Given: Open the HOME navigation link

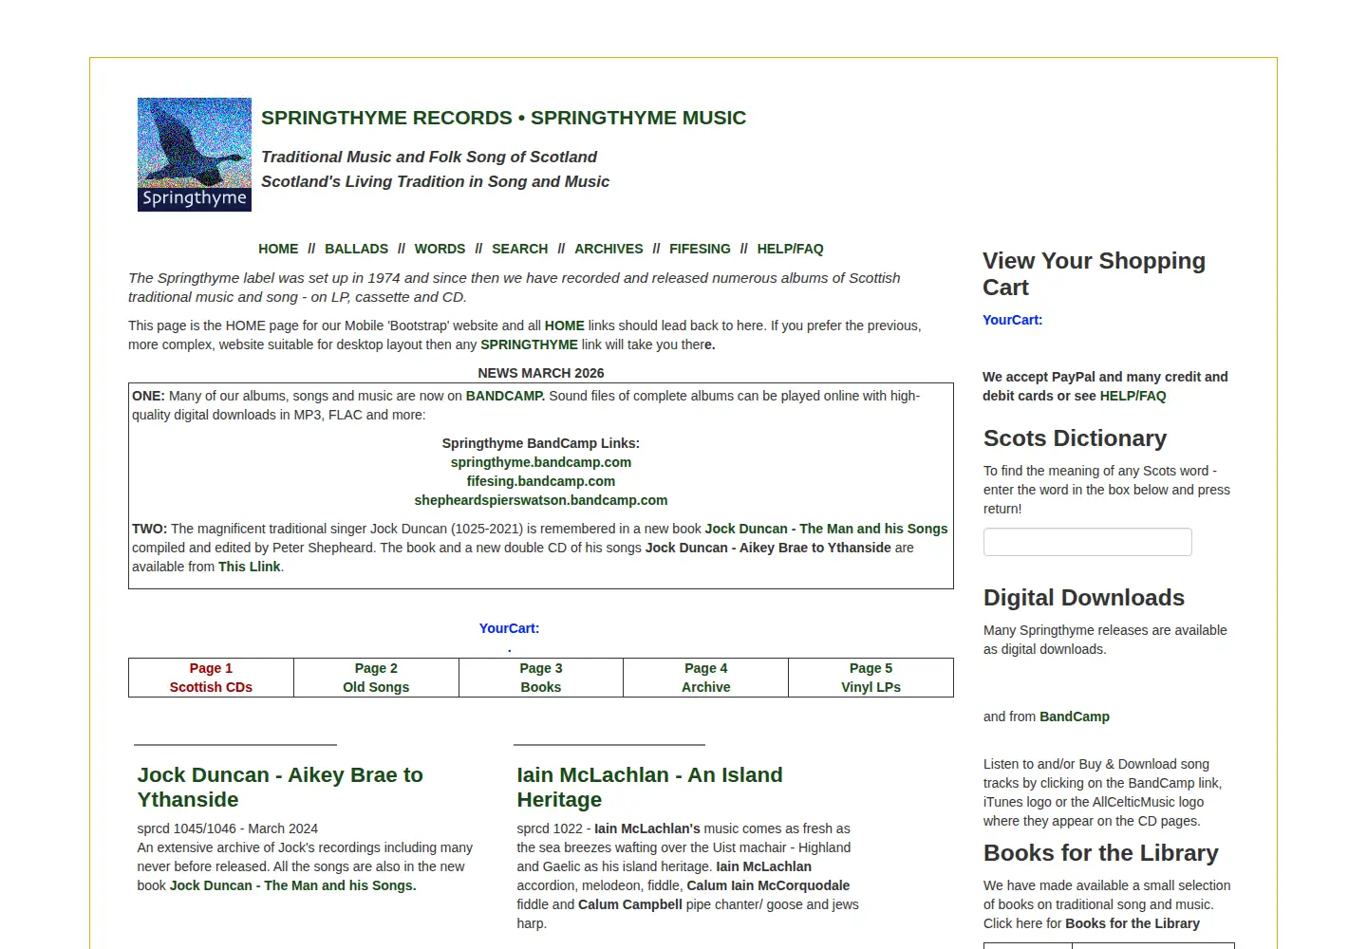Looking at the screenshot, I should click(278, 249).
